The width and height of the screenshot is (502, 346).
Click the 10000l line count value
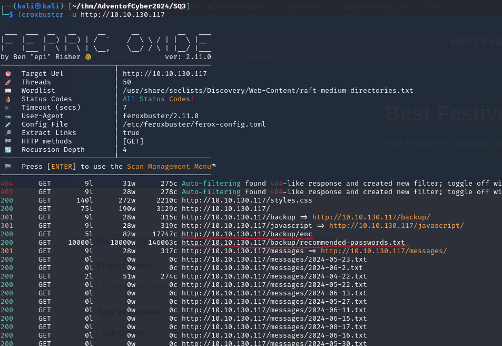click(81, 243)
